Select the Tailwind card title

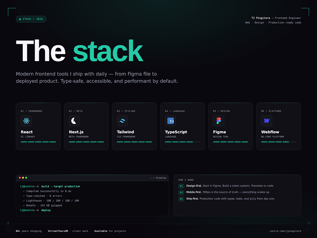(x=125, y=132)
